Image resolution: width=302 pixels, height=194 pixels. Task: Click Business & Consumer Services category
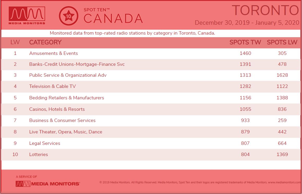tap(62, 120)
